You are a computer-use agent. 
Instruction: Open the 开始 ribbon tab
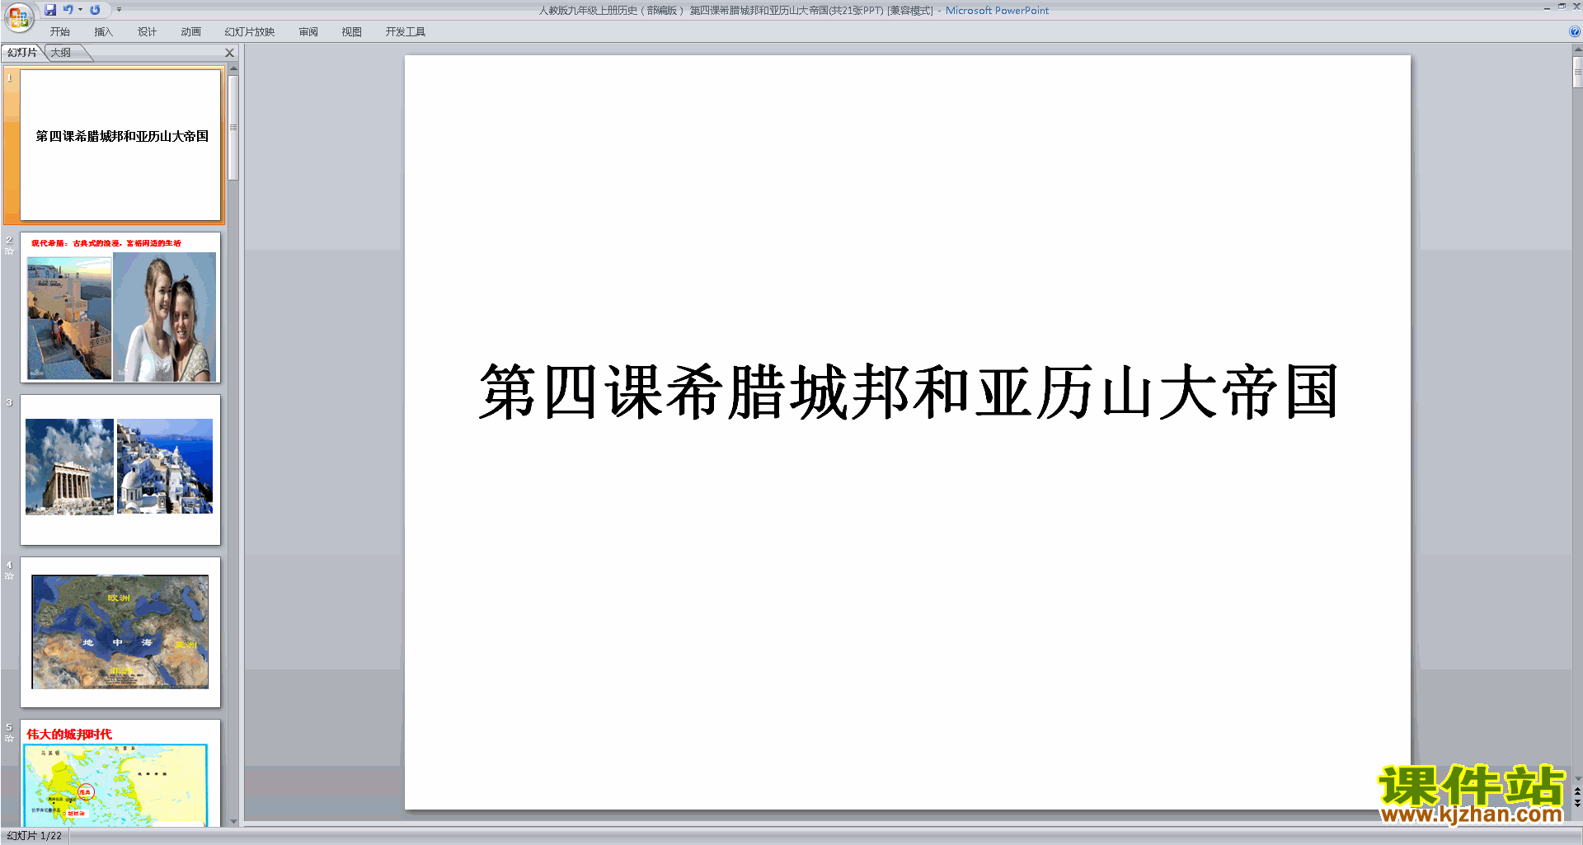click(60, 32)
